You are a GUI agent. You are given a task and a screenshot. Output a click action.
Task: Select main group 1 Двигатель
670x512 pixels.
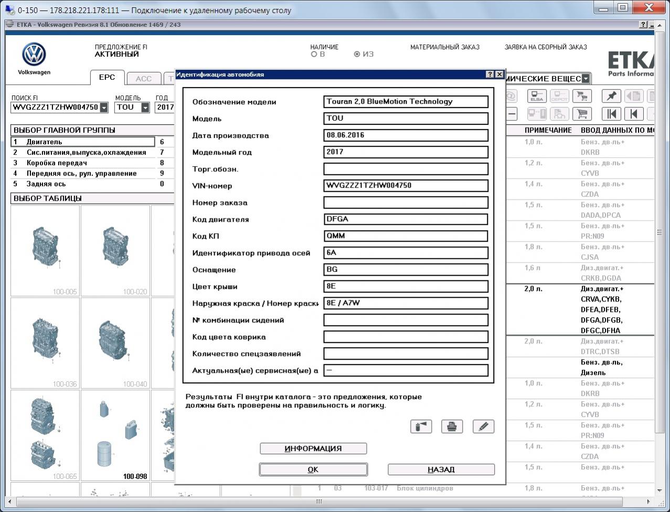[83, 142]
